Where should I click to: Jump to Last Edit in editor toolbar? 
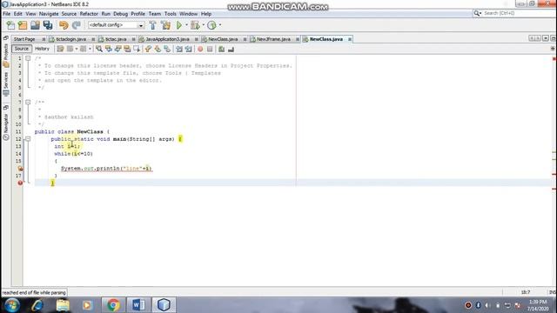click(60, 49)
